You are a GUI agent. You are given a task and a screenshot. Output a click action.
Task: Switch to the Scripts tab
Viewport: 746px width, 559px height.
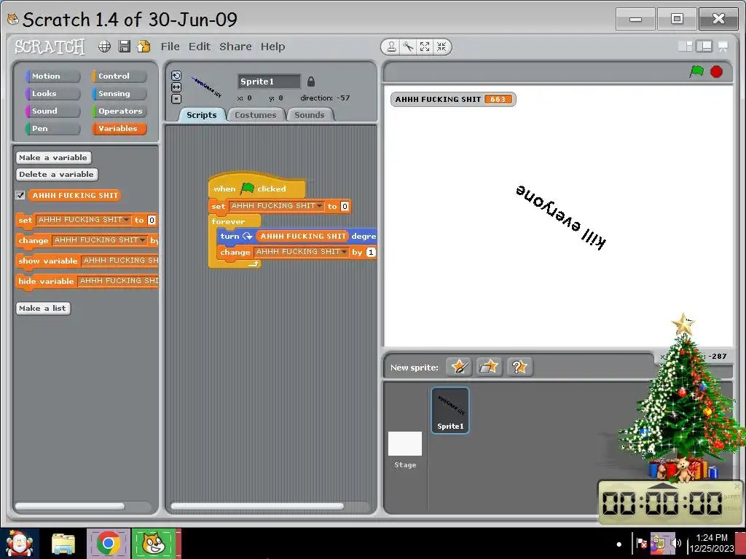(202, 115)
